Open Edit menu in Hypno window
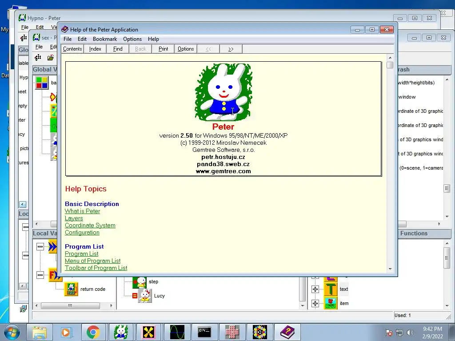 40,27
